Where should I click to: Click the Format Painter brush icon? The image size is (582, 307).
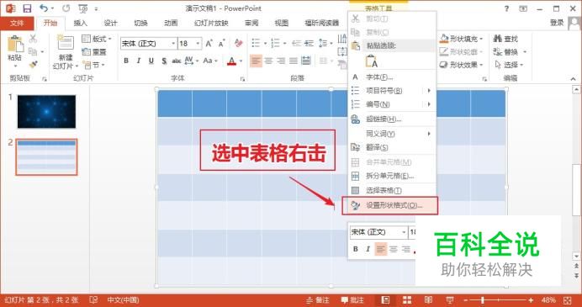click(x=33, y=65)
